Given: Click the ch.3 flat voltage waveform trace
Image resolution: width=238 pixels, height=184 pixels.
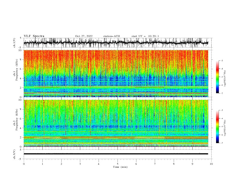Looking at the screenshot, I should (x=116, y=154).
